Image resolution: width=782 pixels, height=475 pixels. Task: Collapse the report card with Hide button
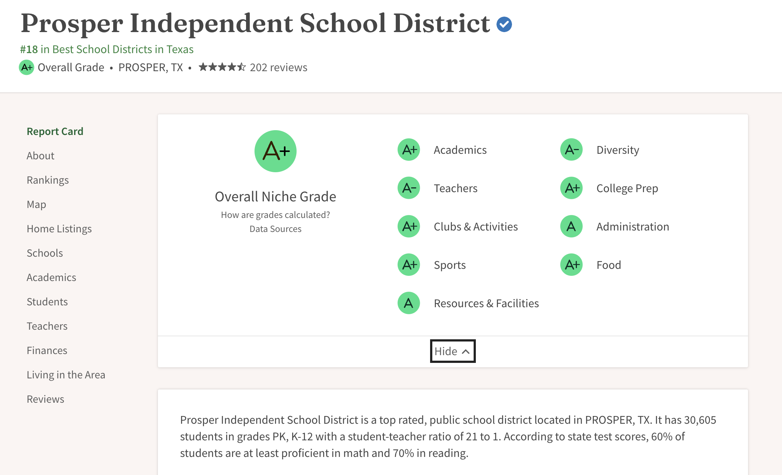click(453, 351)
